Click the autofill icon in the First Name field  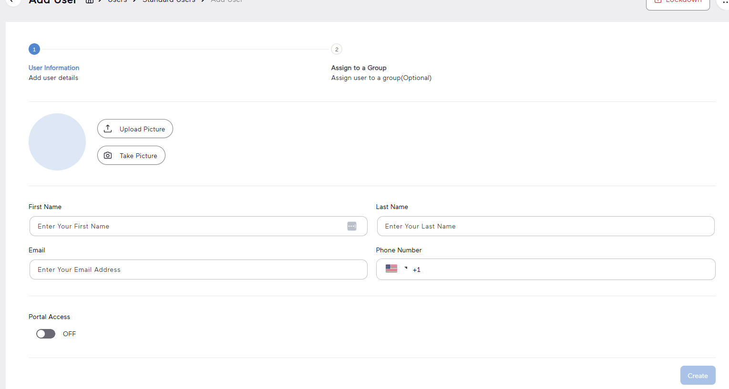pos(352,226)
